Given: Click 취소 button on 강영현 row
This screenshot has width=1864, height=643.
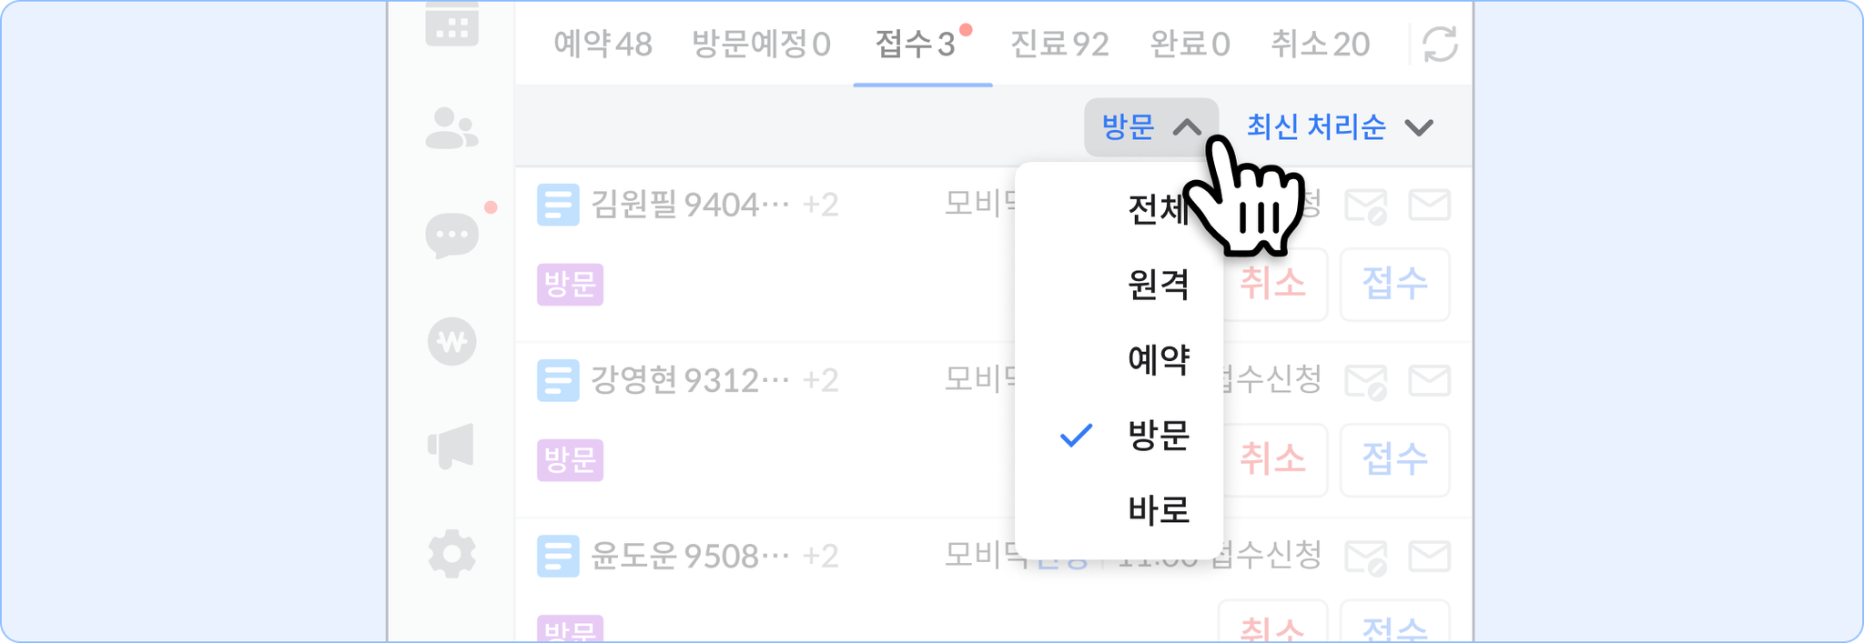Looking at the screenshot, I should [1273, 460].
